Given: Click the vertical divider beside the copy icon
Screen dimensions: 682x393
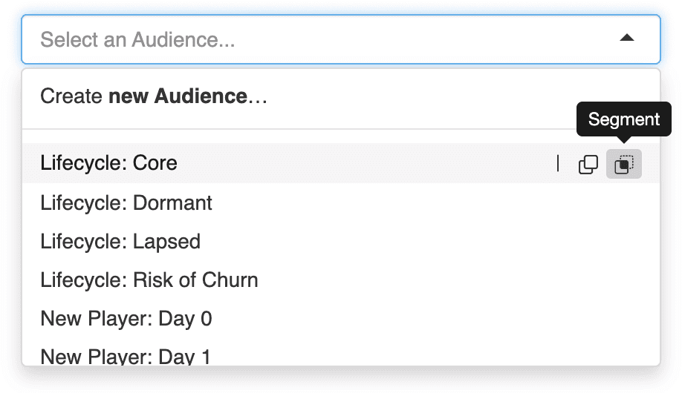Looking at the screenshot, I should 558,164.
